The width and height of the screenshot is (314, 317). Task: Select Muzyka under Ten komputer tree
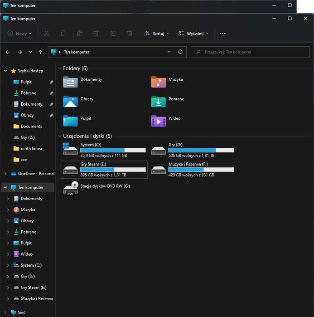point(24,210)
